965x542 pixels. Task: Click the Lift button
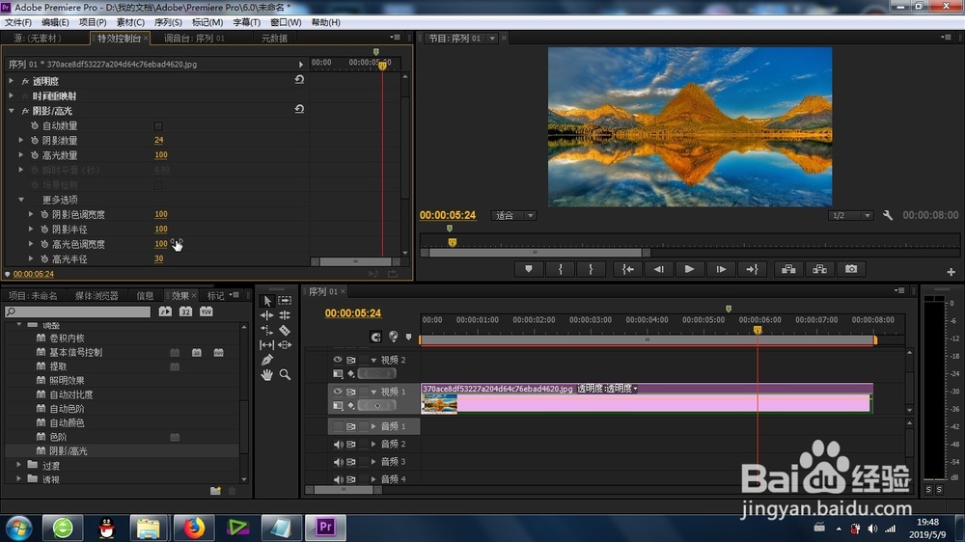788,269
